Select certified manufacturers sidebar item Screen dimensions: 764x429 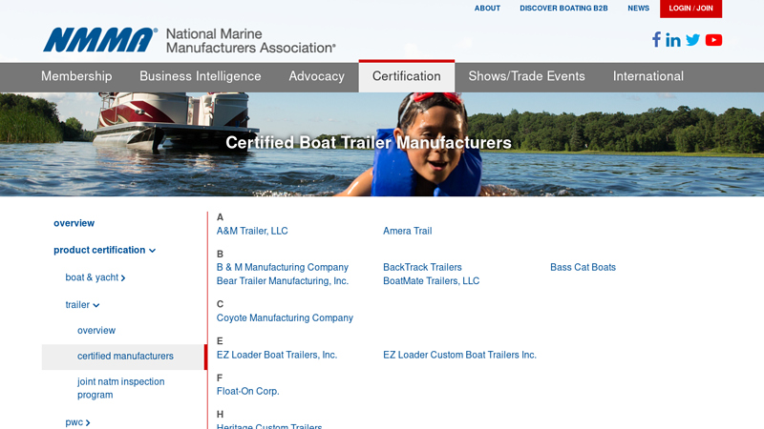[124, 357]
